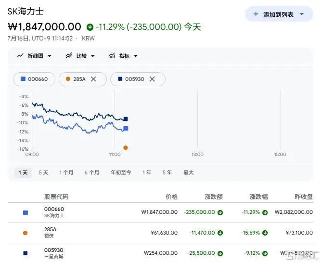Expand the 比较 dropdown arrow
This screenshot has width=322, height=263.
coord(93,56)
